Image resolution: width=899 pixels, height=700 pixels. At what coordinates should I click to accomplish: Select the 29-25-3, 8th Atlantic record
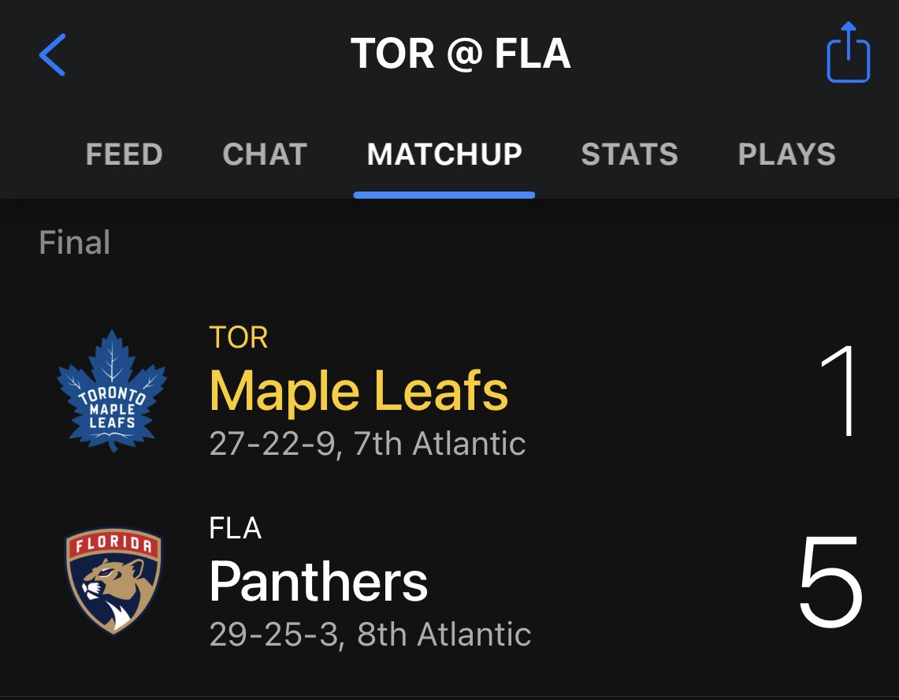370,634
